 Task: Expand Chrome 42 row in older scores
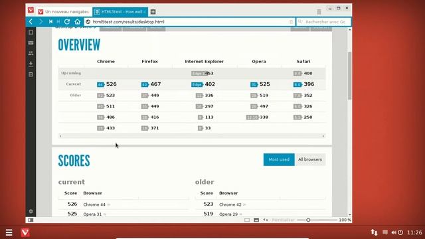tap(244, 204)
